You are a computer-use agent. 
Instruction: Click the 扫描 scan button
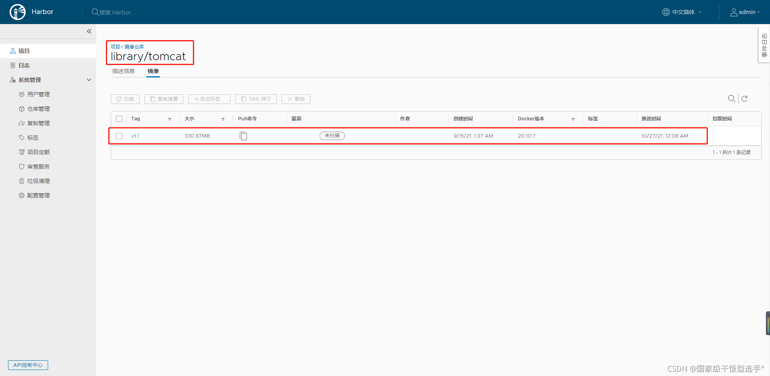point(125,99)
